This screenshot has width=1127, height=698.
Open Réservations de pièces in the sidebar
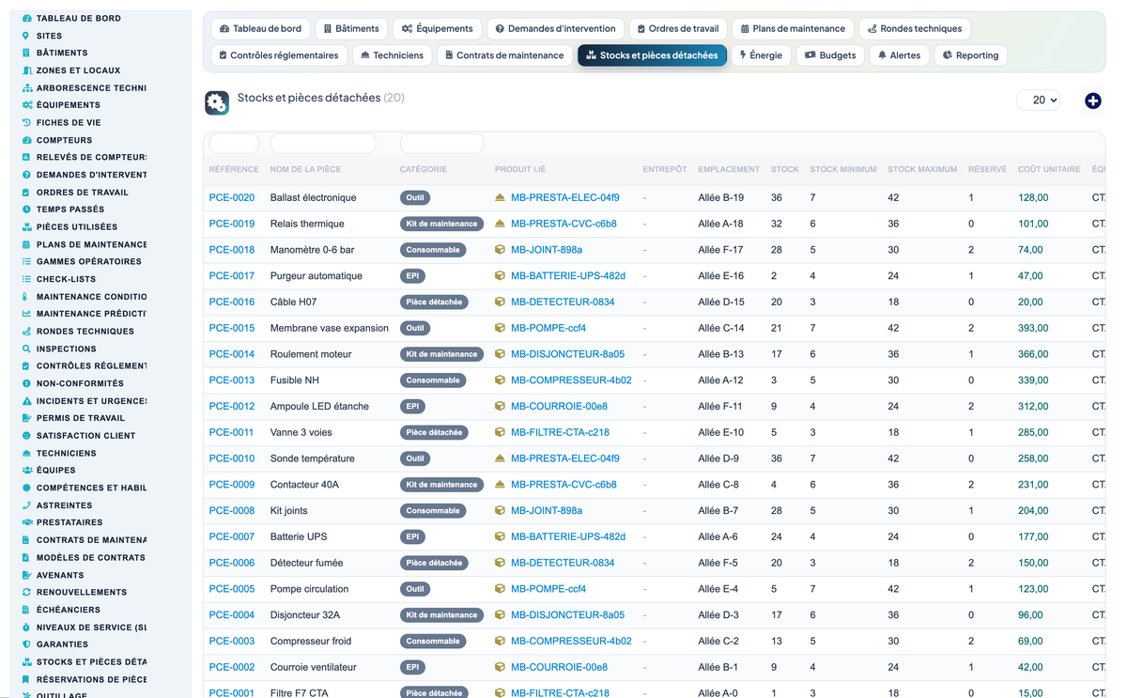pyautogui.click(x=91, y=679)
